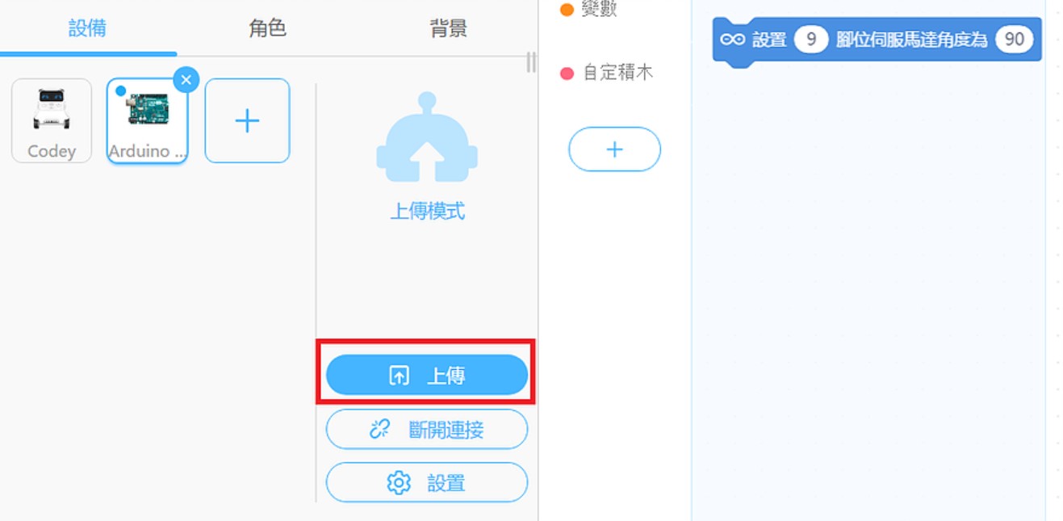Click the upload mode robot icon

[427, 137]
